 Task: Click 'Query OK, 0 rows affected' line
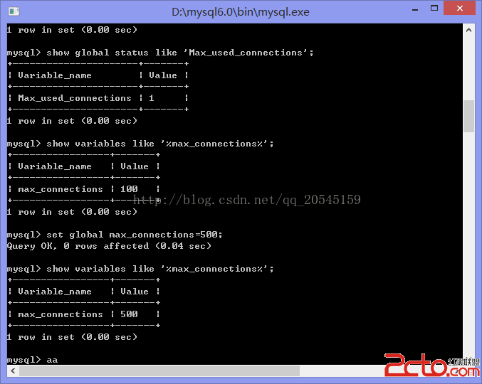[x=109, y=246]
